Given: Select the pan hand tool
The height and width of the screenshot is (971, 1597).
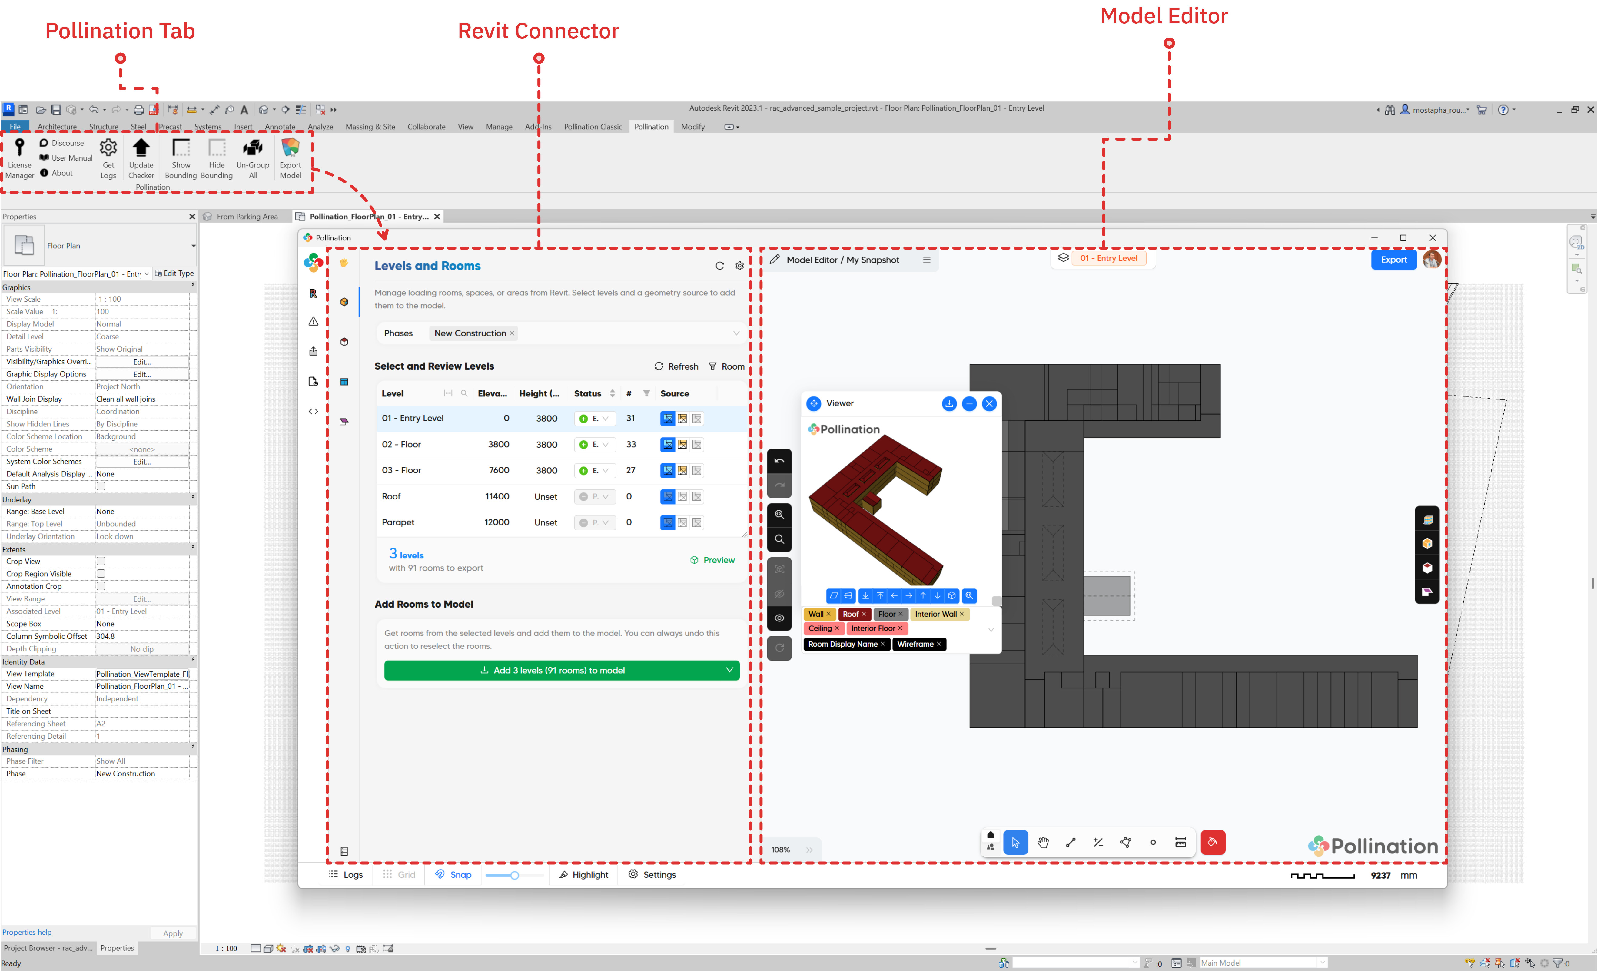Looking at the screenshot, I should 1043,843.
